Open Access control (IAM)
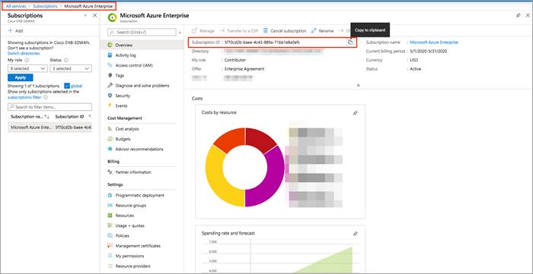 (134, 65)
